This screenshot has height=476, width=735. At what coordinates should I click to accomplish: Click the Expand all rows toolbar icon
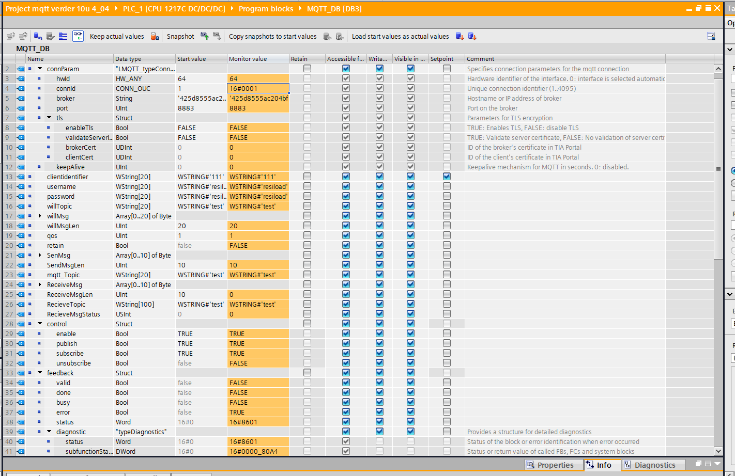point(63,36)
